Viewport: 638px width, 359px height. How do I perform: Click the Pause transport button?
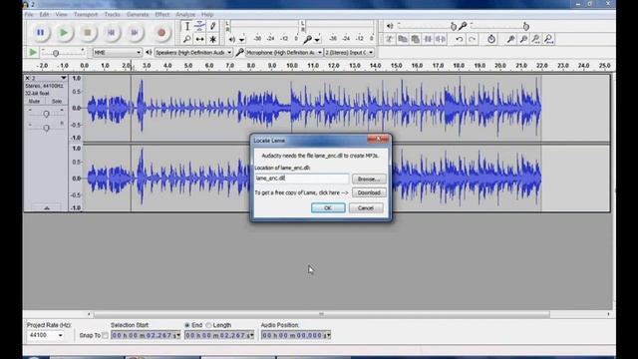(40, 33)
